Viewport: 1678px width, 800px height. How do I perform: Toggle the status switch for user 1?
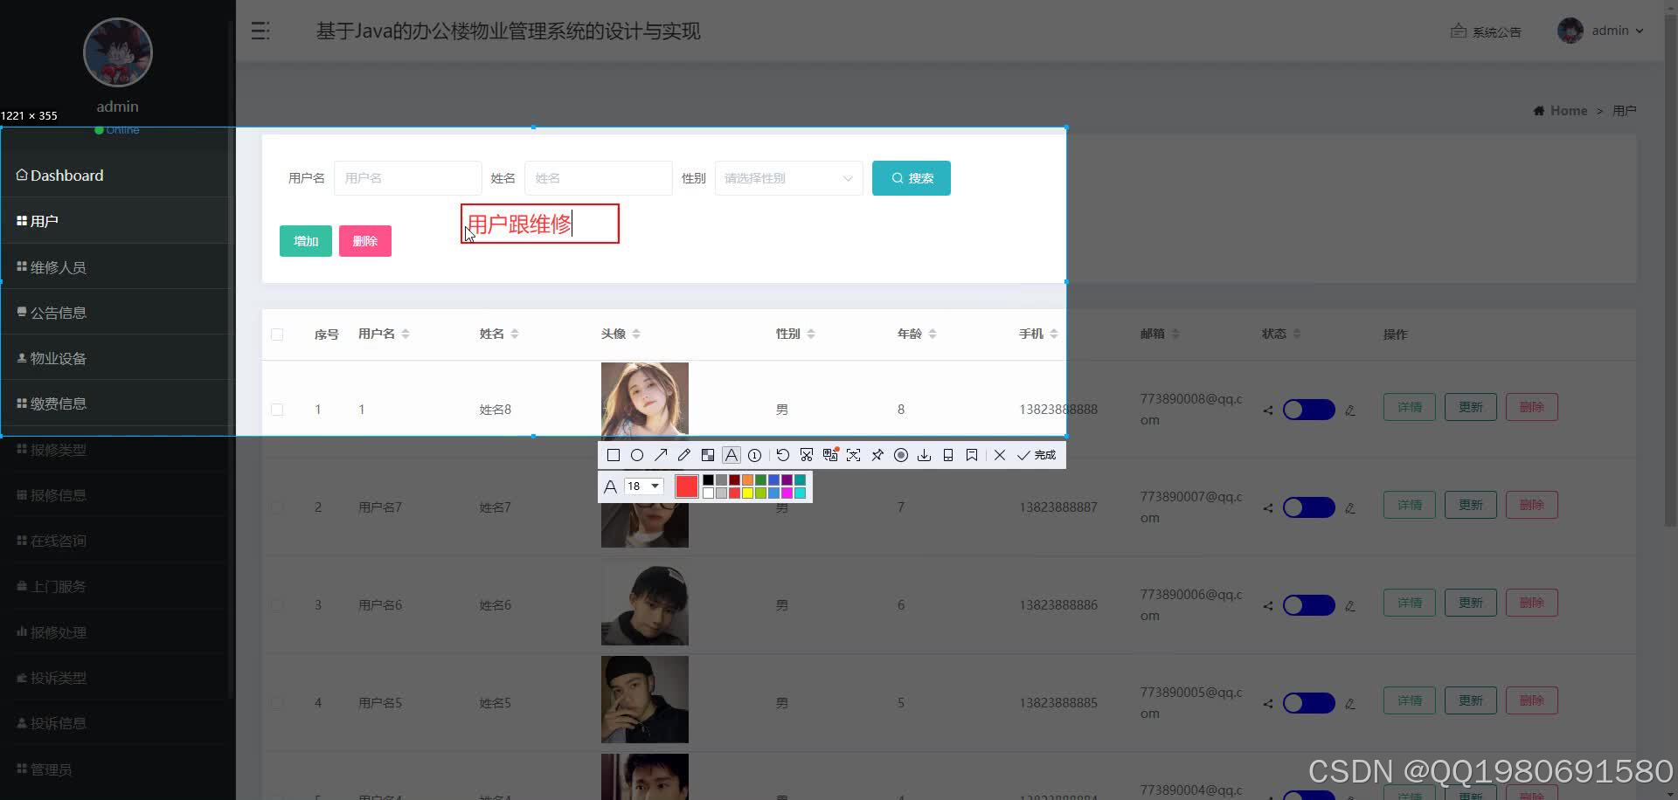(x=1307, y=409)
